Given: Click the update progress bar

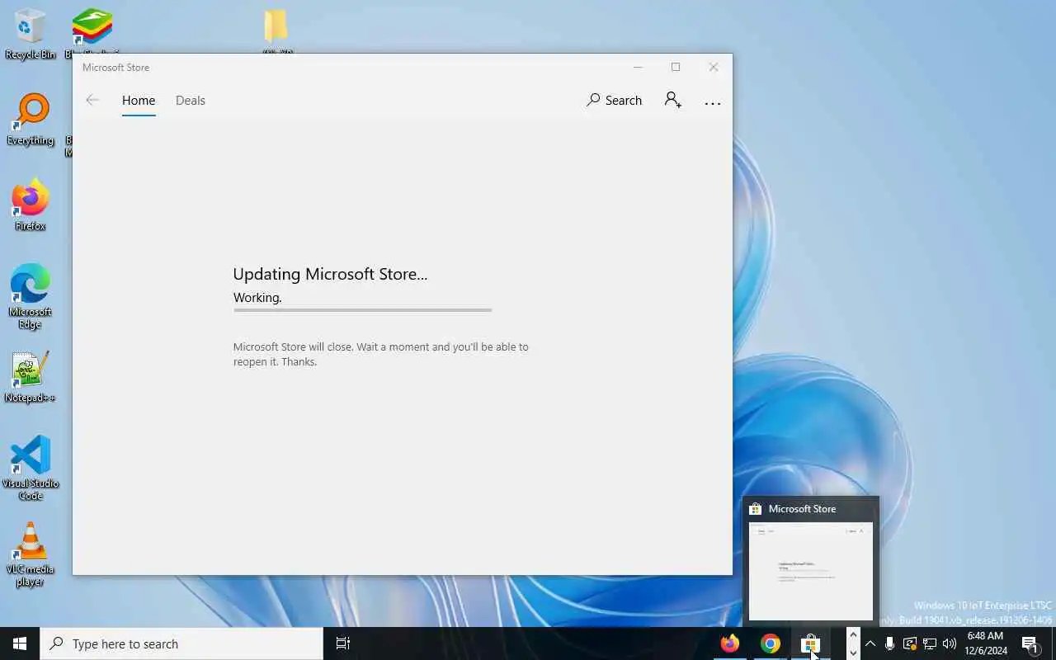Looking at the screenshot, I should coord(362,310).
